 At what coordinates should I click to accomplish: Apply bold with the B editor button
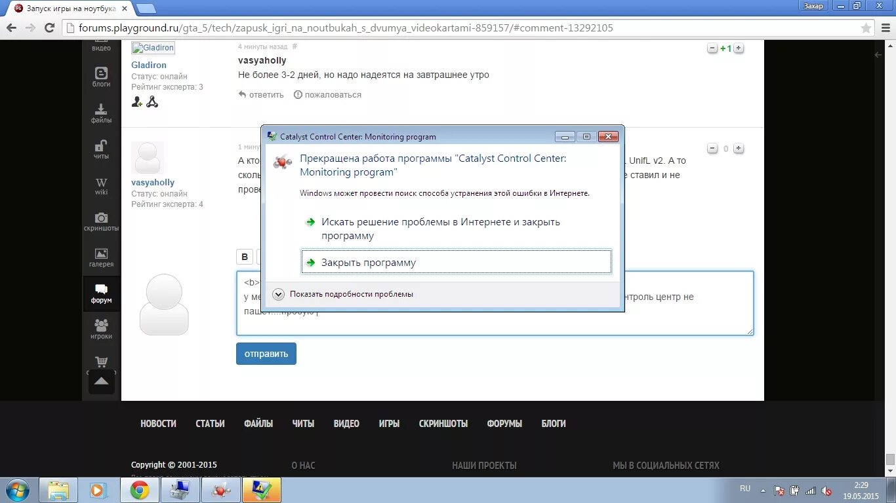[245, 257]
